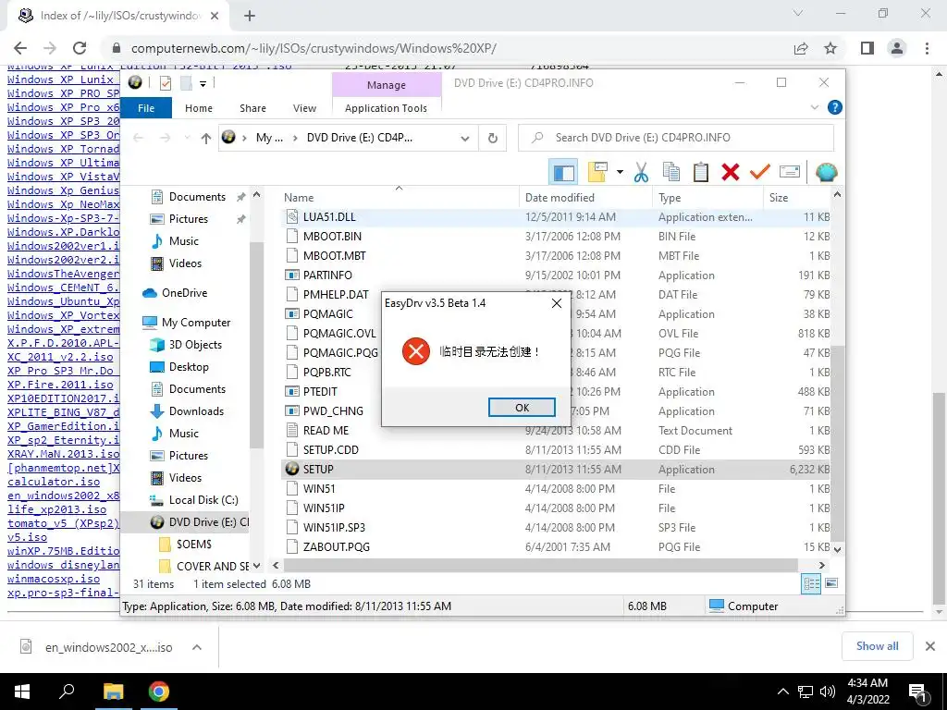This screenshot has width=947, height=710.
Task: Open the View ribbon tab
Action: (304, 108)
